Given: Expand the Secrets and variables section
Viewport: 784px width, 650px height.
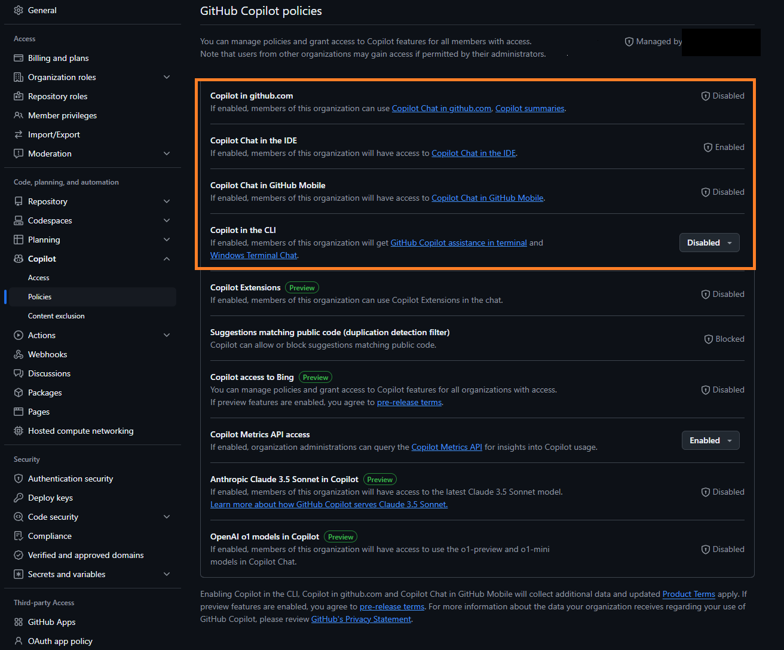Looking at the screenshot, I should point(167,574).
